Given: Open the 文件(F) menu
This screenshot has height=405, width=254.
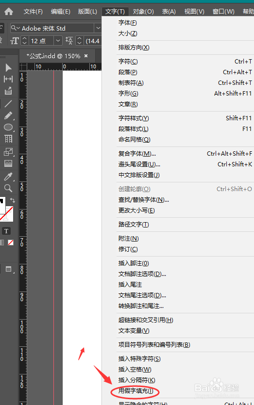Looking at the screenshot, I should pyautogui.click(x=33, y=12).
